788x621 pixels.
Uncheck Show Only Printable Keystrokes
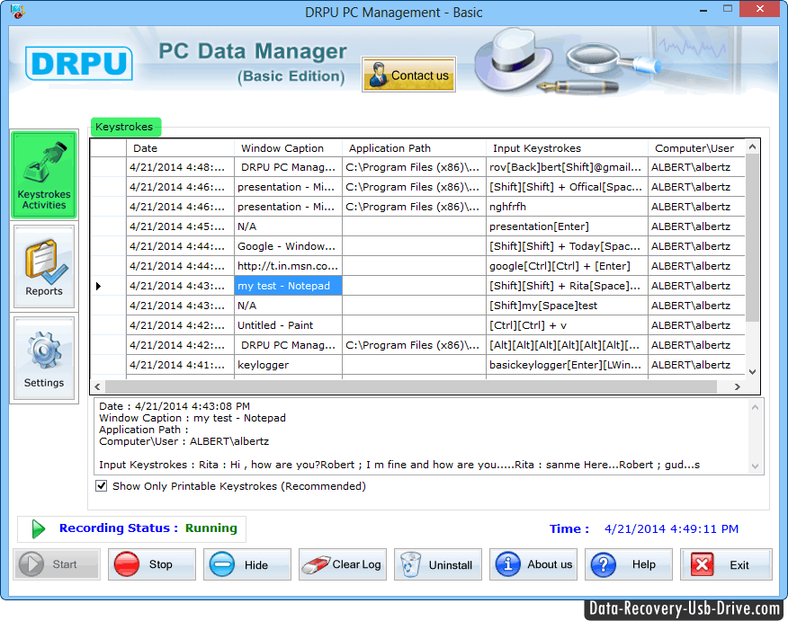click(101, 486)
